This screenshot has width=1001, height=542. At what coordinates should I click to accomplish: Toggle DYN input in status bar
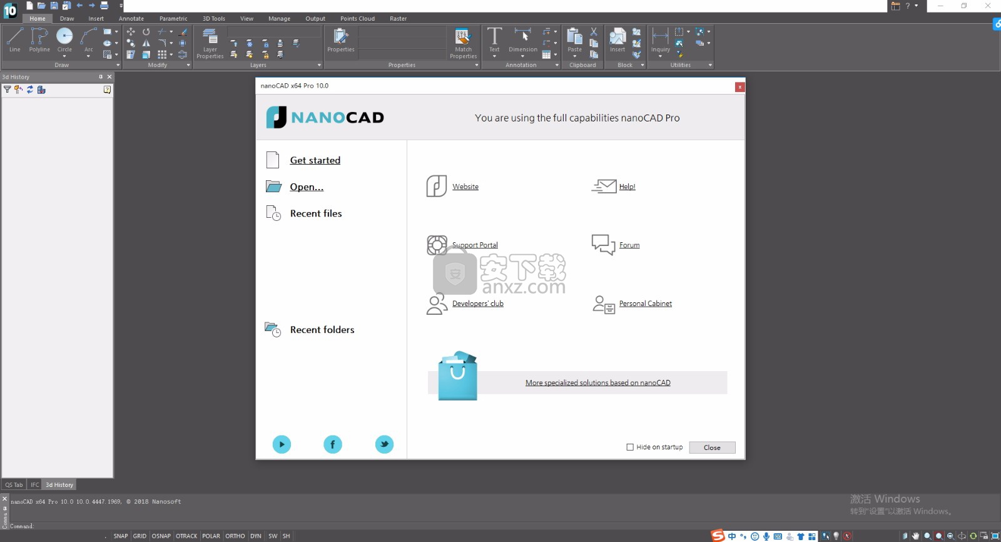256,536
